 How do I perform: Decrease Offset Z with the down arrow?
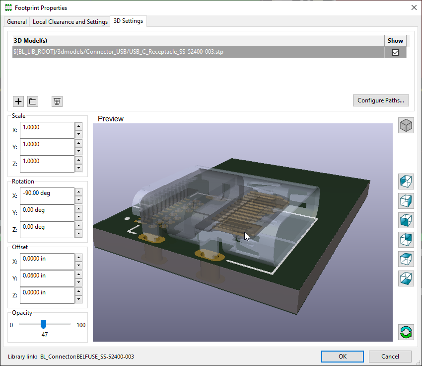78,300
